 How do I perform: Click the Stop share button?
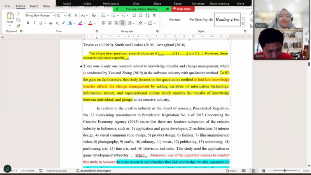coord(183,9)
